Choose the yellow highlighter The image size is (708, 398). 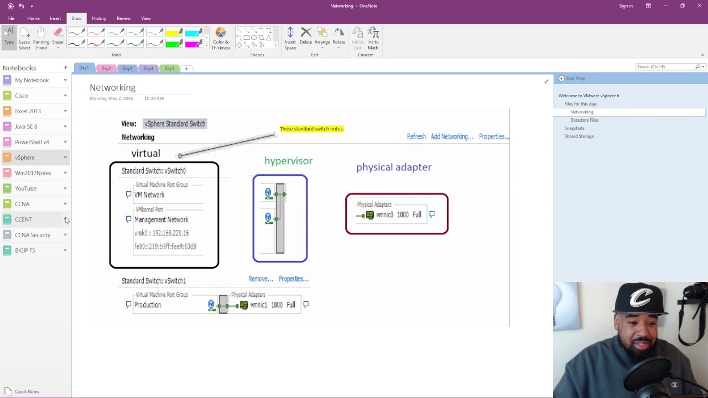click(x=174, y=32)
